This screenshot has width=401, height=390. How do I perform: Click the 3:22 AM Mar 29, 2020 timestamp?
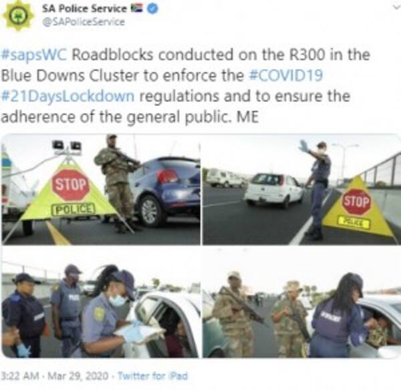click(x=54, y=376)
